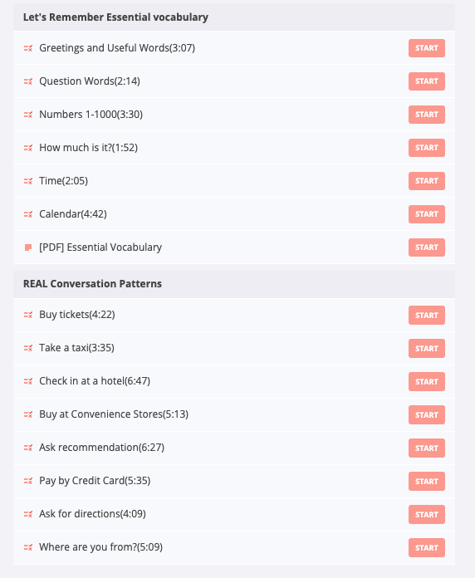Open the Calendar(4:42) lesson title
Image resolution: width=475 pixels, height=578 pixels.
pos(73,213)
